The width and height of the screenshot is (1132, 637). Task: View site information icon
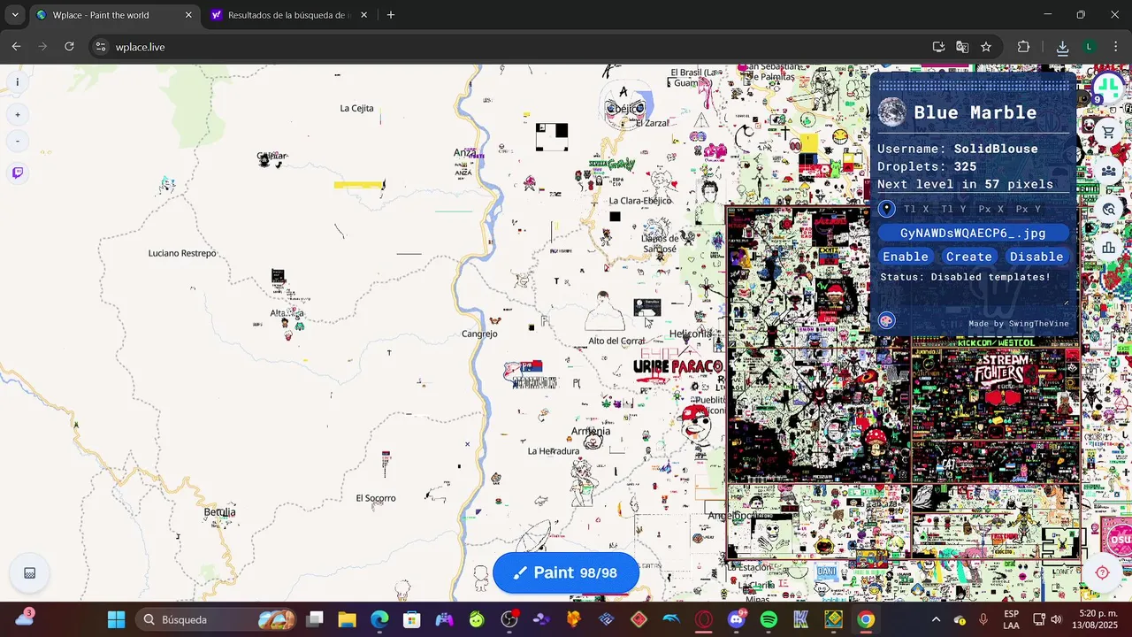[x=101, y=47]
